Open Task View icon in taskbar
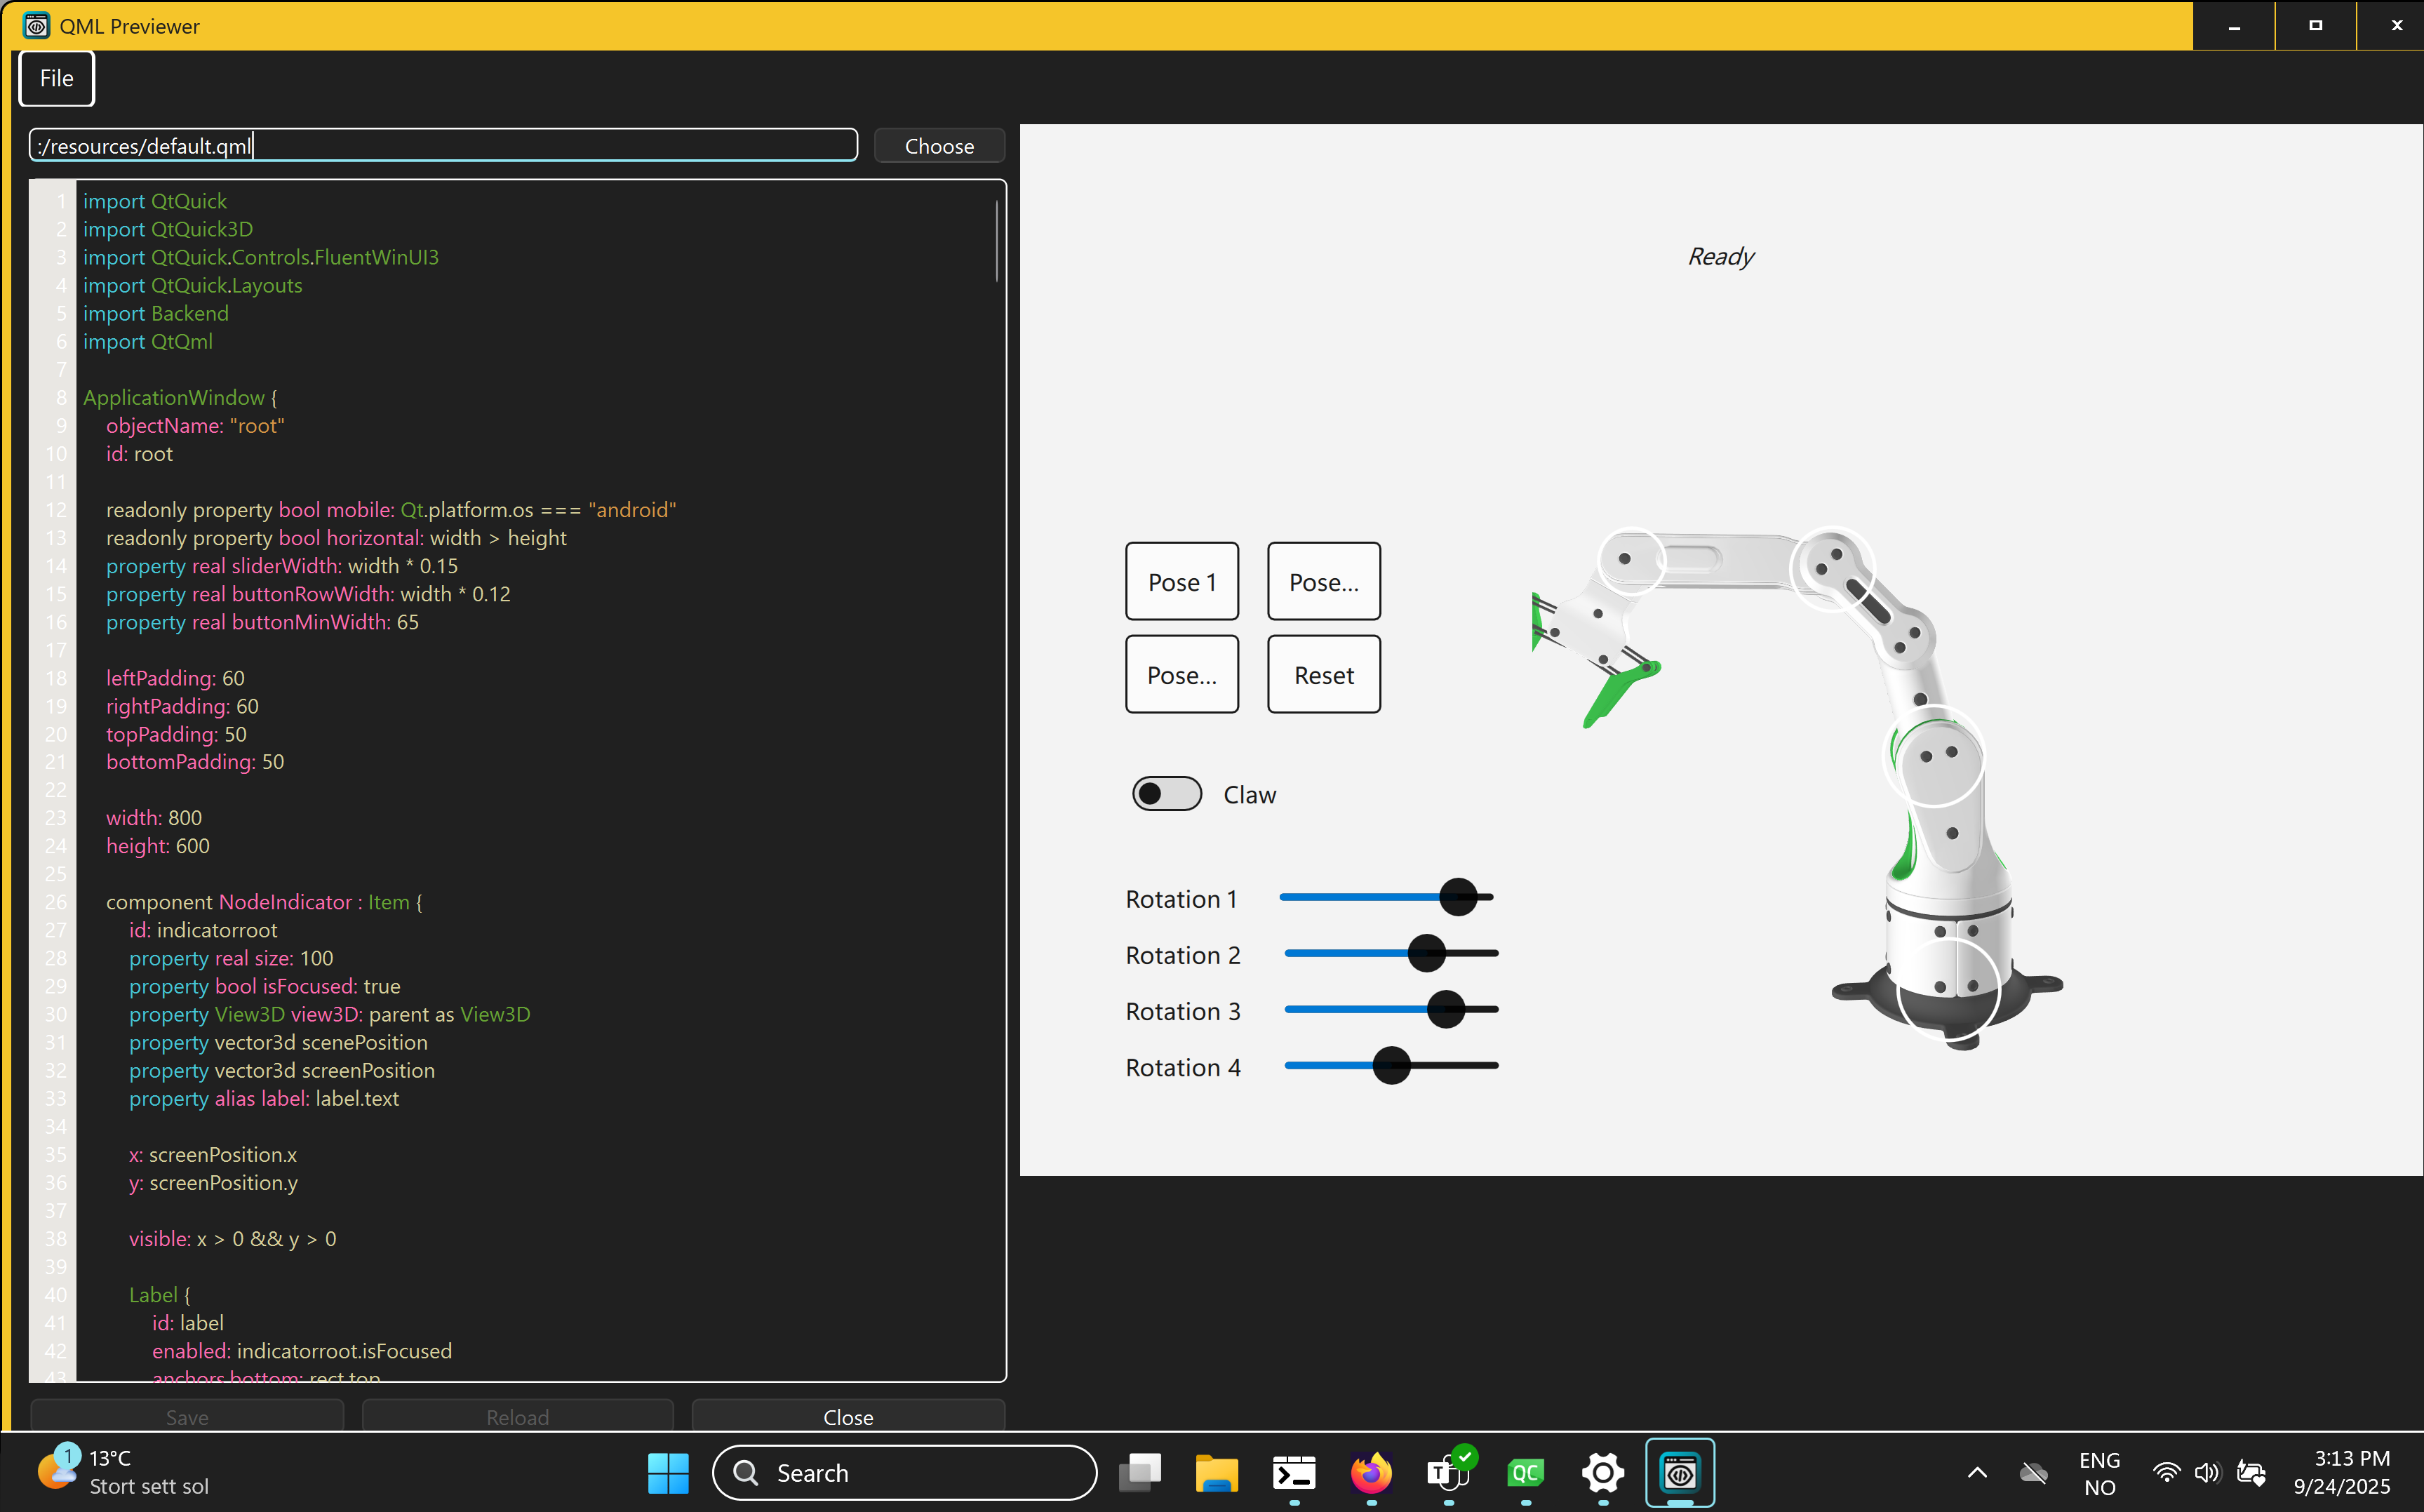The width and height of the screenshot is (2424, 1512). [1139, 1473]
